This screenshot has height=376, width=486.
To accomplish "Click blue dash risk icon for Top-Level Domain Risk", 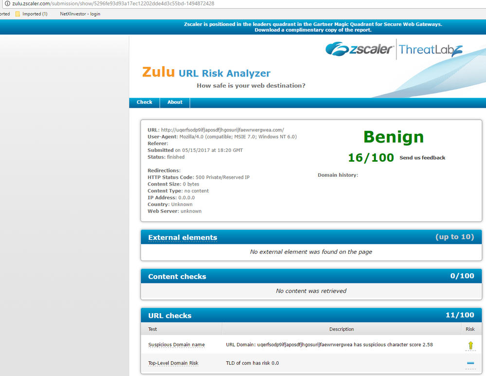I will [x=470, y=363].
